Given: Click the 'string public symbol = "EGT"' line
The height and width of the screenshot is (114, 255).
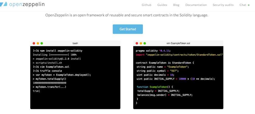Looking at the screenshot, I should pos(158,71).
